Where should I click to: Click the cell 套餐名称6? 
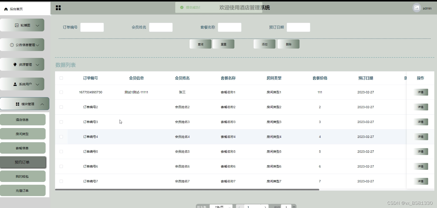coord(228,166)
